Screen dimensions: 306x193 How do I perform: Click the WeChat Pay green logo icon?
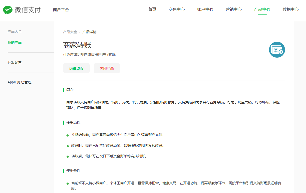(8, 10)
